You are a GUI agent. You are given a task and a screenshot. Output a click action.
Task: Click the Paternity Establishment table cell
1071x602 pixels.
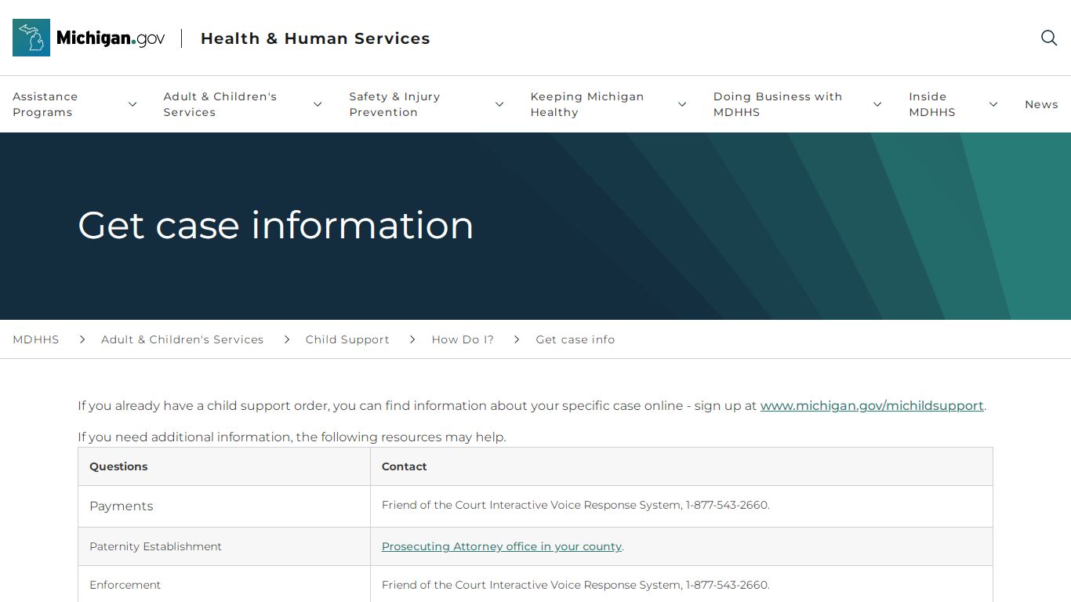pyautogui.click(x=224, y=546)
